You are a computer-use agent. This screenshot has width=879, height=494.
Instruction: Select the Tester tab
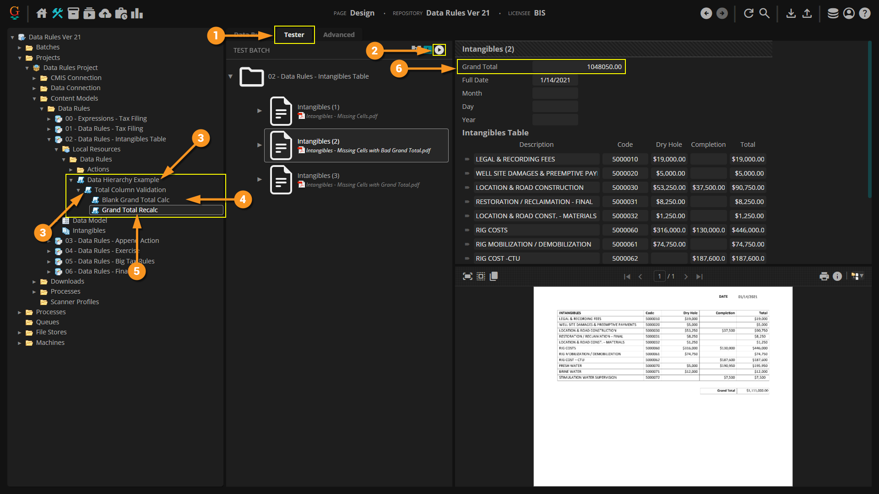coord(294,35)
